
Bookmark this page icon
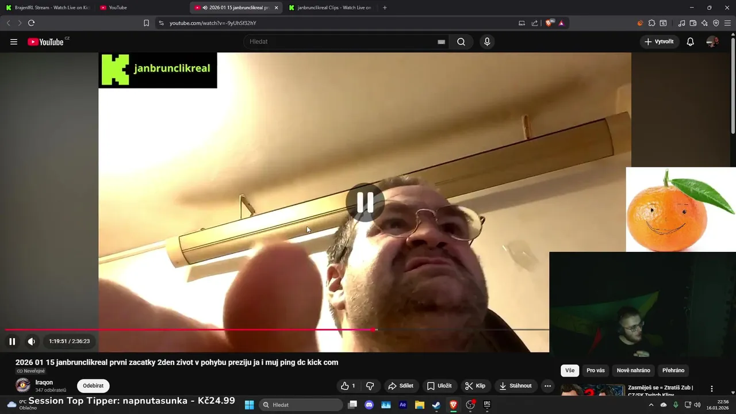[146, 23]
